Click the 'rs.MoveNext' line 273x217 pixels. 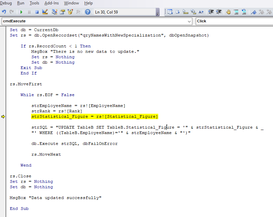point(46,154)
